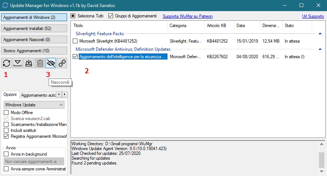
Task: Maximize the Update Manager window
Action: 301,6
